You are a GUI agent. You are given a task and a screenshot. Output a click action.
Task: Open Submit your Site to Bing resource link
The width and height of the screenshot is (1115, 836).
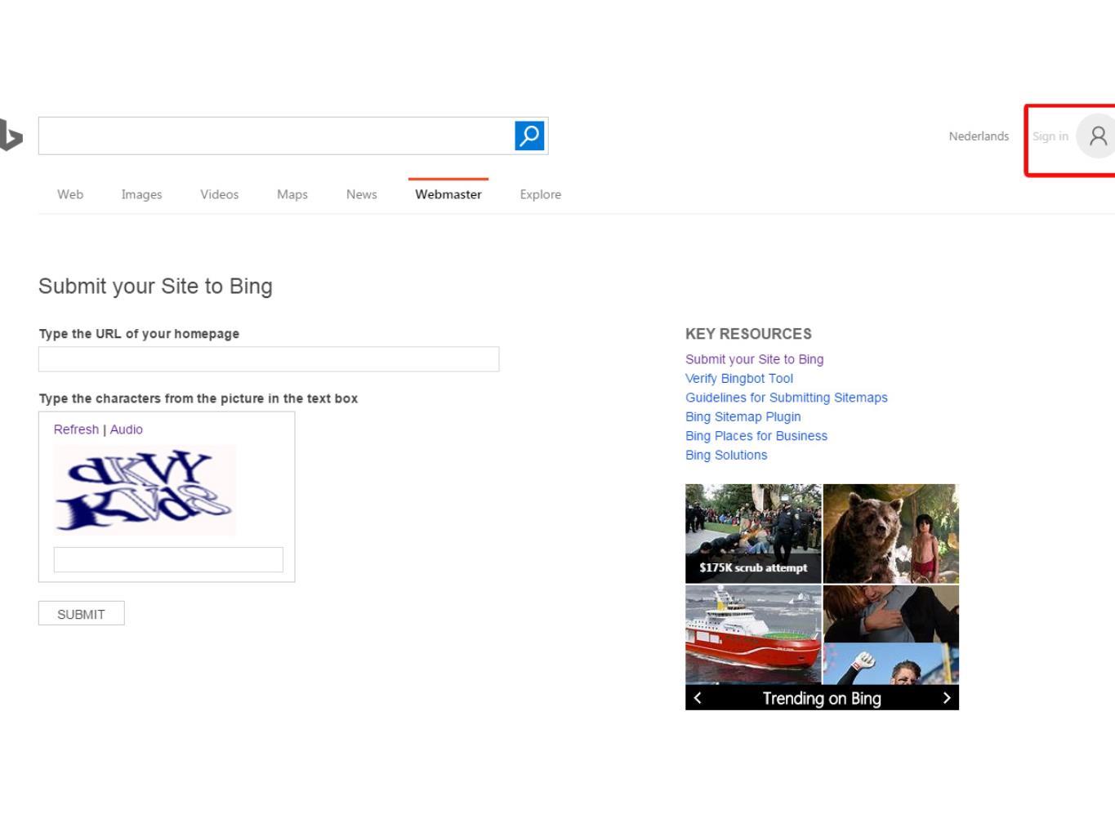pyautogui.click(x=755, y=359)
